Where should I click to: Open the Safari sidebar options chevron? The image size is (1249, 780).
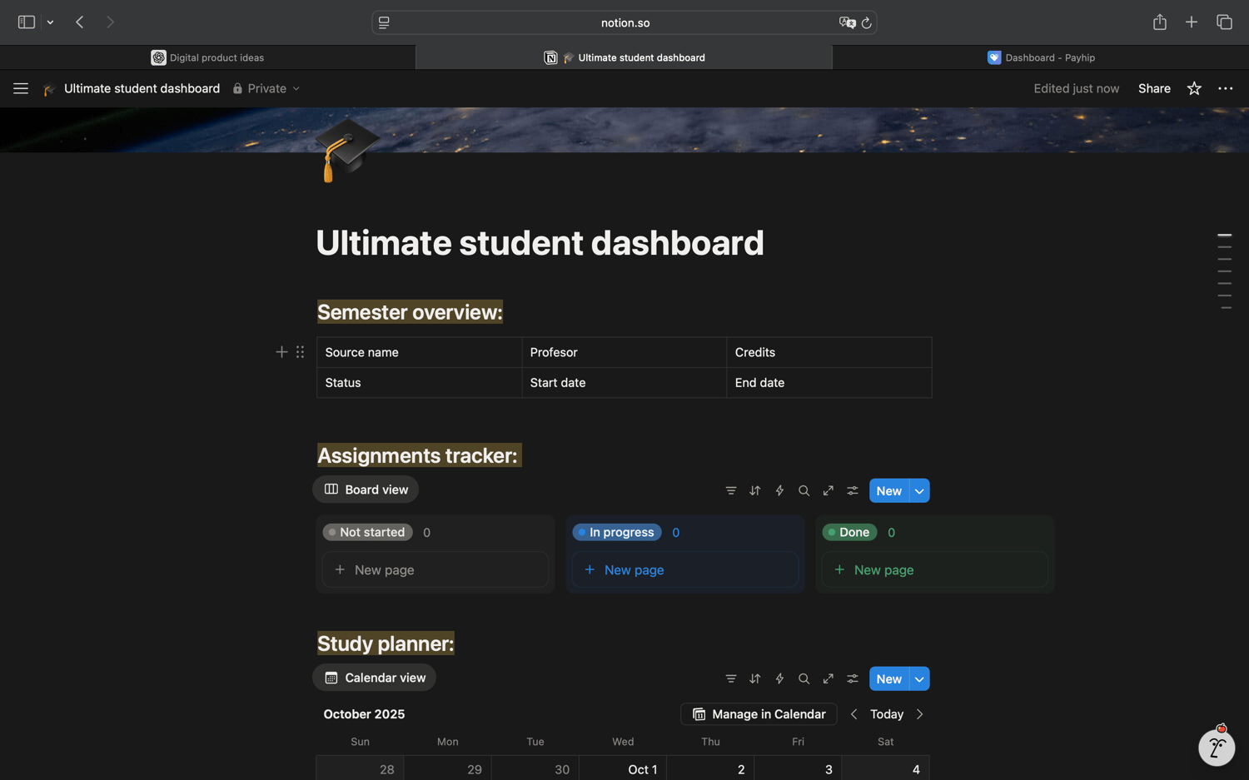(51, 22)
